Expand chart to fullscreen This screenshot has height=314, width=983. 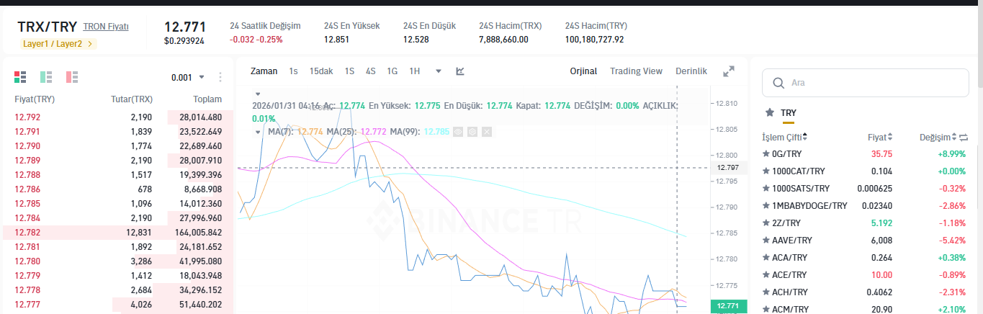click(729, 71)
